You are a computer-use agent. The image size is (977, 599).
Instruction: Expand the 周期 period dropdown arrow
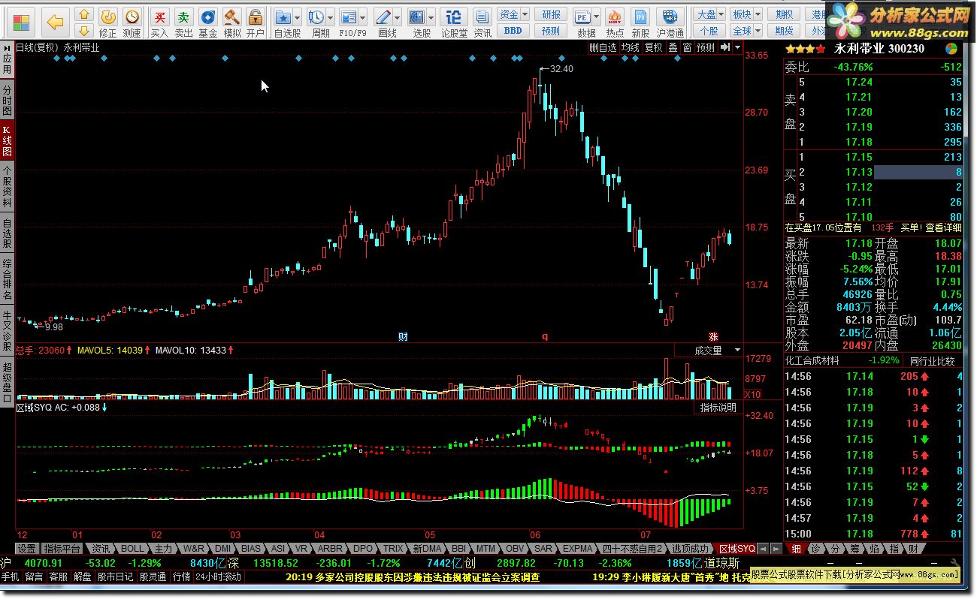[x=331, y=17]
